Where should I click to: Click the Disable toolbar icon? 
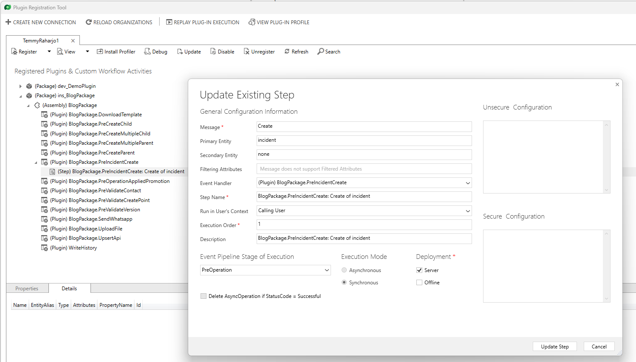tap(213, 51)
